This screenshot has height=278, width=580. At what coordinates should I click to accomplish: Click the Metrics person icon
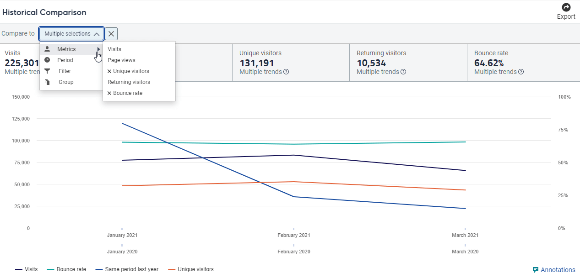coord(47,49)
